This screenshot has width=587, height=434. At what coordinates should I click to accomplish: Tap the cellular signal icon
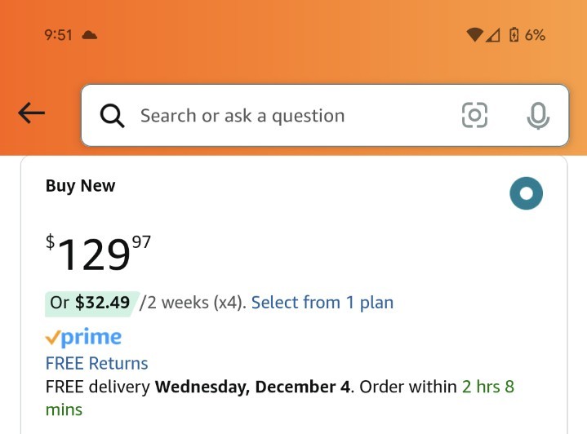(493, 35)
